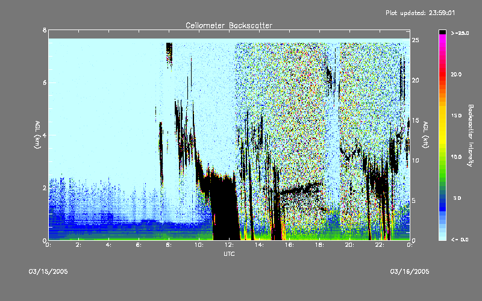Click the "Backscatter Intensity" colorbar label
Screen dimensions: 482x301
471,135
